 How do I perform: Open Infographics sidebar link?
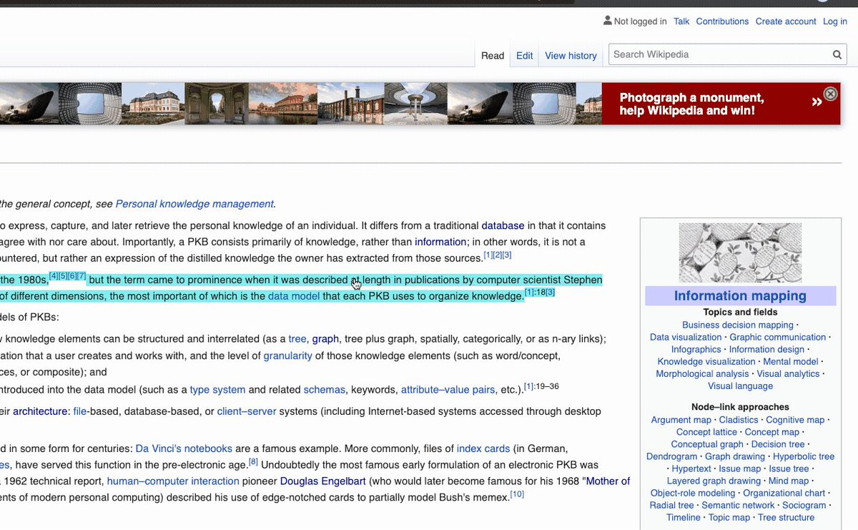[x=696, y=349]
